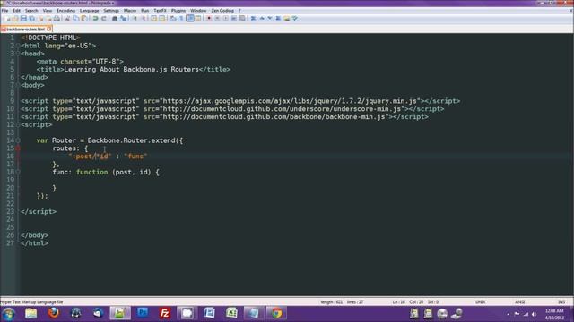Click the Open file toolbar icon
The width and height of the screenshot is (574, 322).
click(14, 18)
